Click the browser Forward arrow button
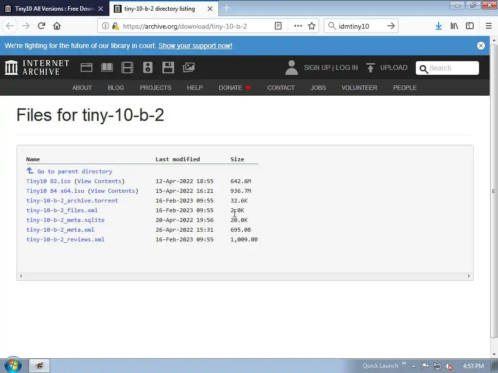The height and width of the screenshot is (373, 498). point(26,26)
